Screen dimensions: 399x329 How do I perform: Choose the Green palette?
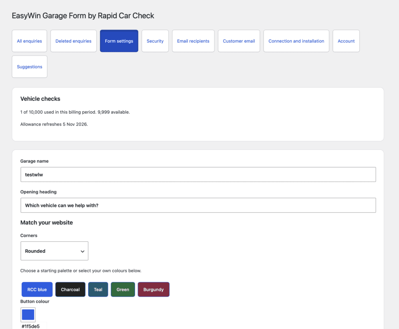click(123, 289)
